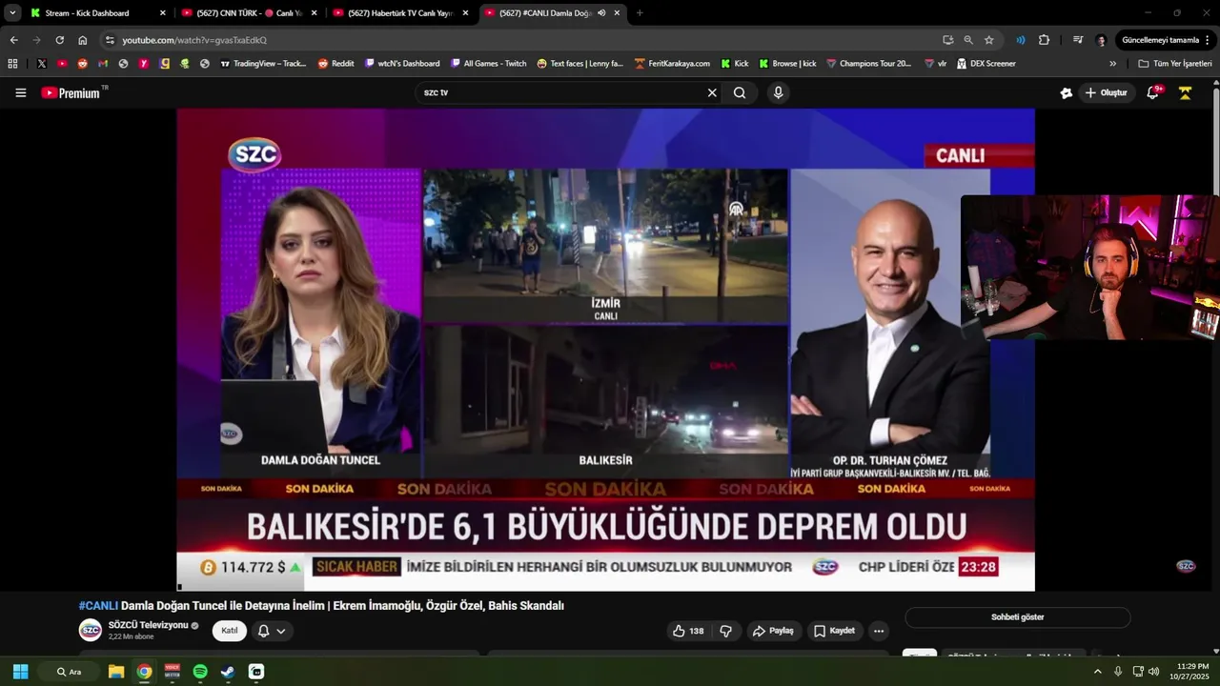Image resolution: width=1220 pixels, height=686 pixels.
Task: Open the Chrome three-dot browser menu
Action: [1208, 40]
